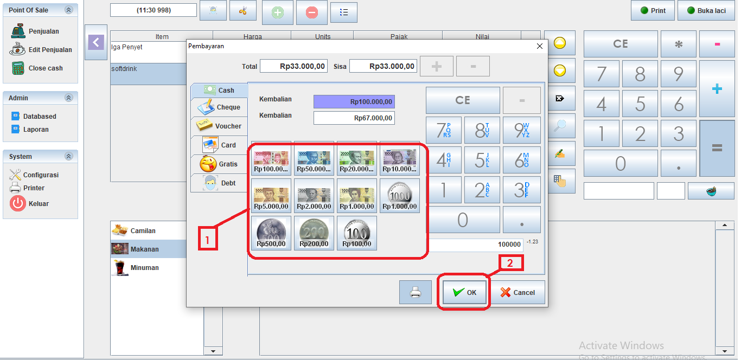
Task: Switch to the Cheque payment tab
Action: (x=220, y=107)
